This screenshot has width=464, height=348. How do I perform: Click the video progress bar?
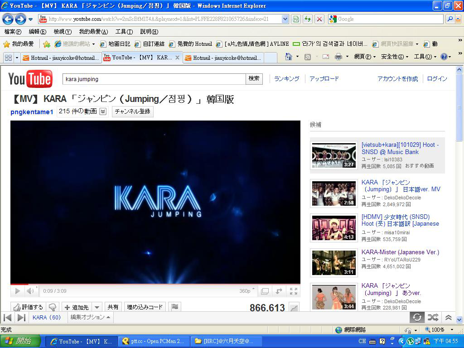tap(155, 284)
